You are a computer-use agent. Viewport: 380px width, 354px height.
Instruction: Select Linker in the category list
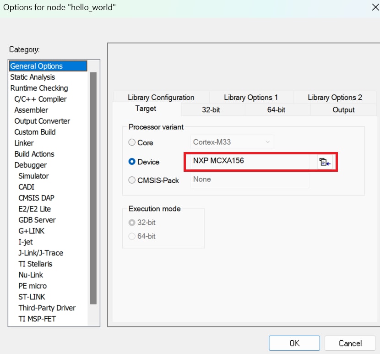[24, 143]
